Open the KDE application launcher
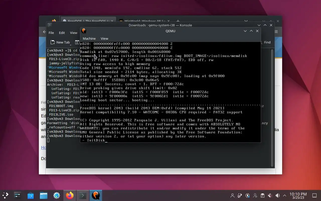 tap(6, 195)
